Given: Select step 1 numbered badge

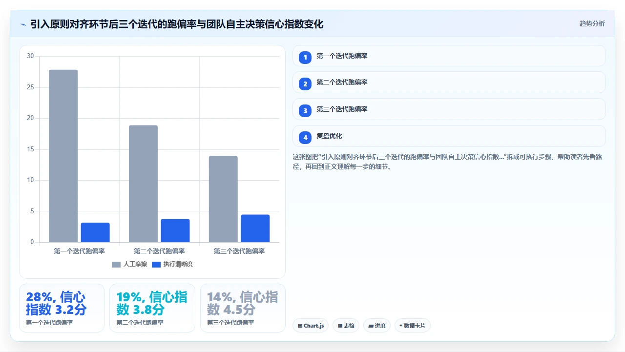Looking at the screenshot, I should (x=305, y=57).
